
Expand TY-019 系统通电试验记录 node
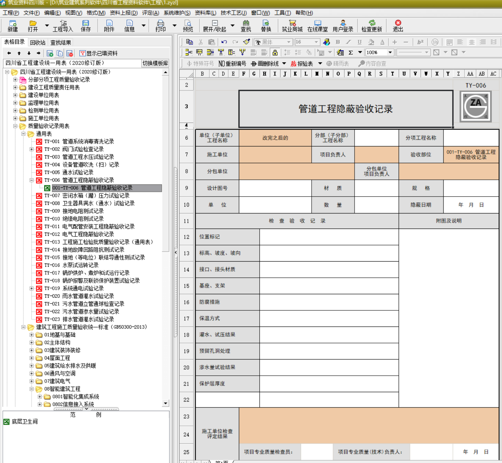click(32, 288)
